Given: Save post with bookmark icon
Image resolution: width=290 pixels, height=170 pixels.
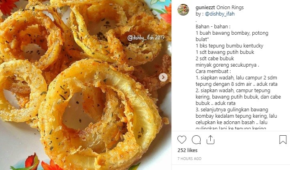Looking at the screenshot, I should coord(283,140).
